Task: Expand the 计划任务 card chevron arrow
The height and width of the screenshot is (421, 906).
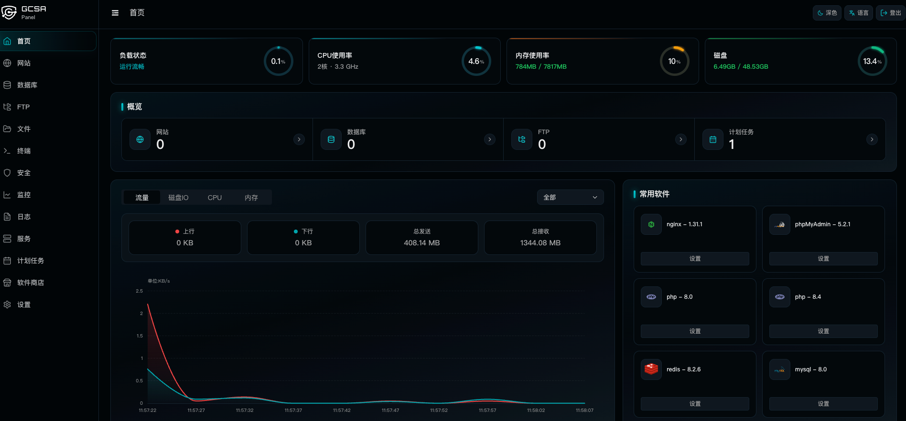Action: (872, 139)
